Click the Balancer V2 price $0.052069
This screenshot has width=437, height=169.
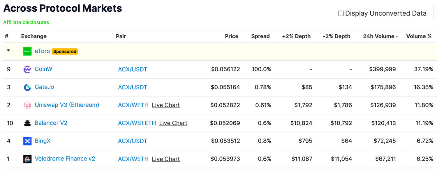(x=225, y=123)
